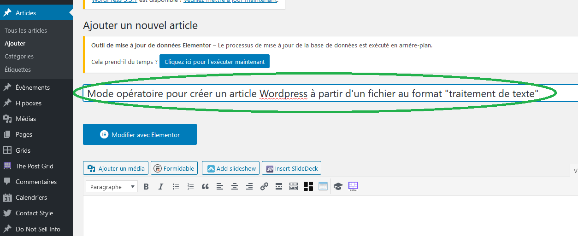Toggle bold formatting in editor toolbar
Screen dimensions: 578x236
pos(146,187)
